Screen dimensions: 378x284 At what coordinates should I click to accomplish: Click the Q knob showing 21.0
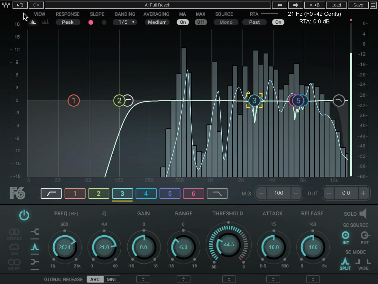pyautogui.click(x=104, y=247)
